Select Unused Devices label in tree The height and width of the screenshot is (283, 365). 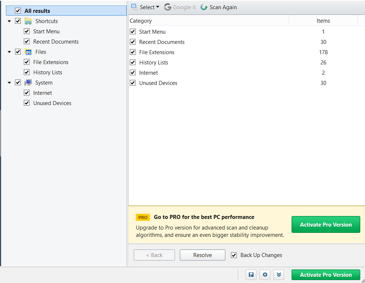point(52,103)
